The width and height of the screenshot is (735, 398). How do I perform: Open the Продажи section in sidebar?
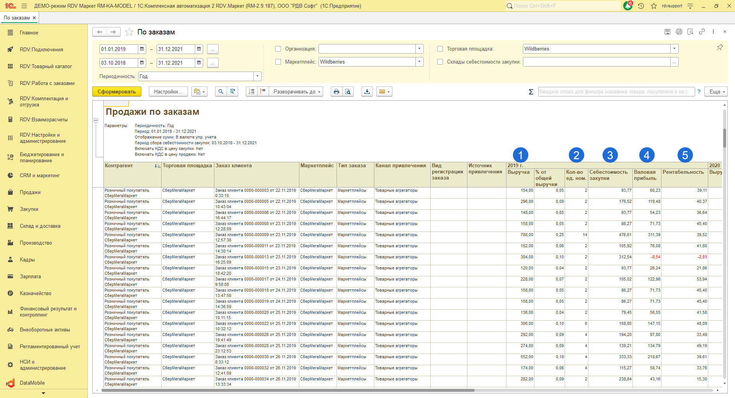coord(30,192)
